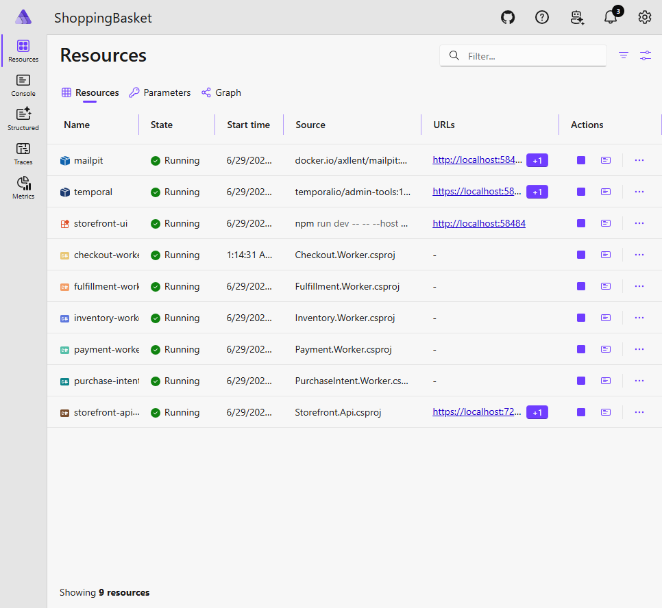
Task: Open the GitHub repository icon
Action: click(508, 17)
